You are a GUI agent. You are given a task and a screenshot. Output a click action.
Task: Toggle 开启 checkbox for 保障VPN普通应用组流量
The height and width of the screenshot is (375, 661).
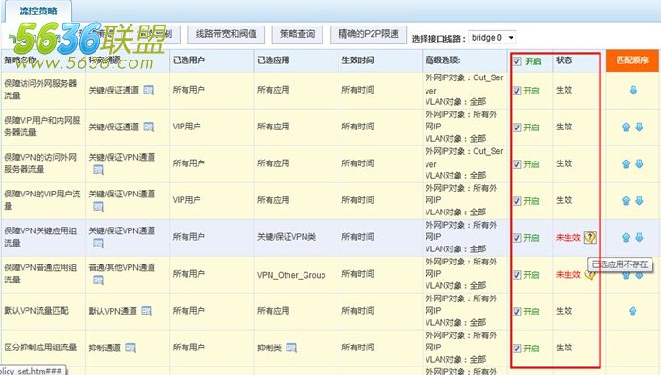pyautogui.click(x=517, y=275)
